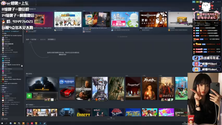
Task: Select Counter-Strike: Global Offensive in the sidebar
Action: point(12,79)
